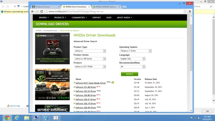Screen dimensions: 215x121
Task: Expand the GeForce 326.80 Driver row
Action: tap(74, 95)
